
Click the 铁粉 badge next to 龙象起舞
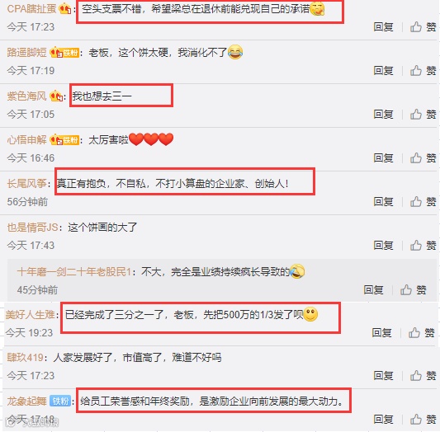[x=60, y=401]
